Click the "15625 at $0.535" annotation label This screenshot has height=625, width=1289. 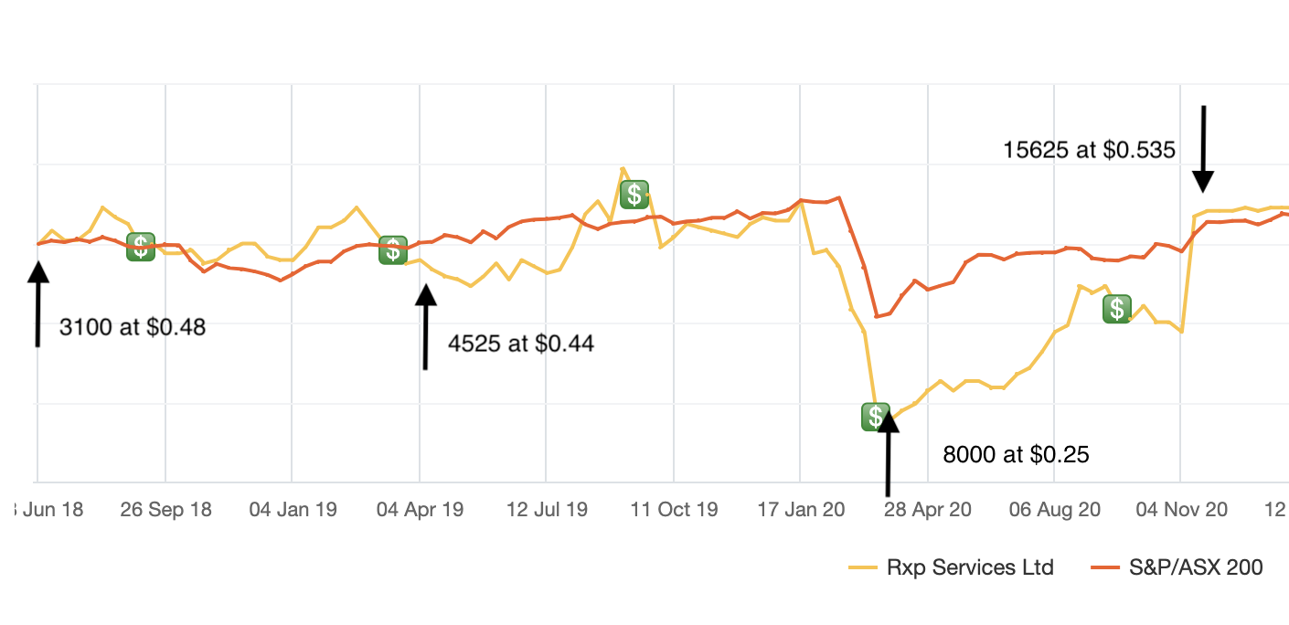click(x=1089, y=150)
